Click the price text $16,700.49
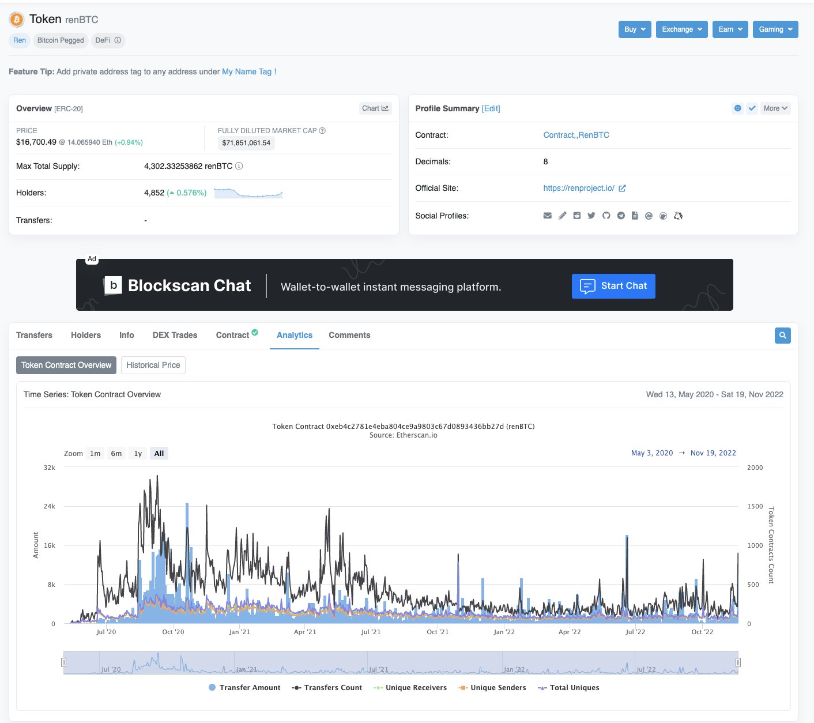814x723 pixels. tap(36, 142)
